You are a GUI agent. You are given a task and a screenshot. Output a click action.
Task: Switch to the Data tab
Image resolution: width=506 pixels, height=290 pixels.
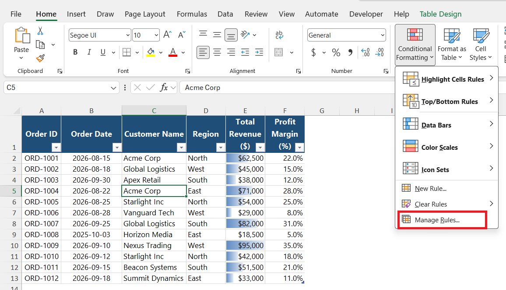click(225, 14)
